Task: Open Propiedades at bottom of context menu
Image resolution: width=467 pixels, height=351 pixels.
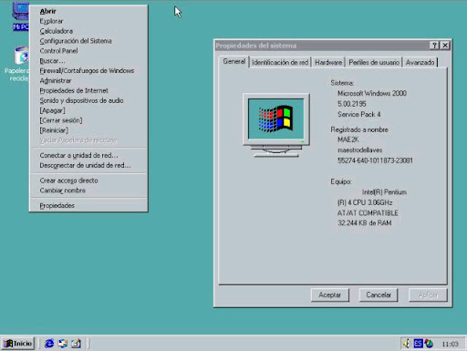Action: (x=88, y=205)
